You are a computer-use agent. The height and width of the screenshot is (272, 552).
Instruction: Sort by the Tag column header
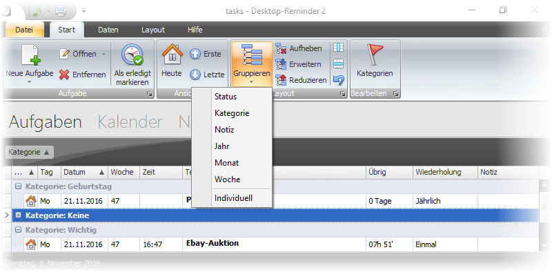[x=49, y=173]
